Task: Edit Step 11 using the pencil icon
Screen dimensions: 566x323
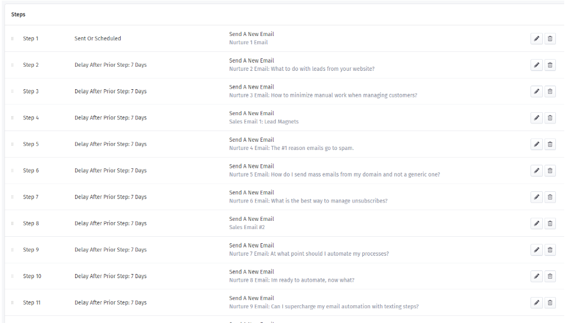Action: 536,302
